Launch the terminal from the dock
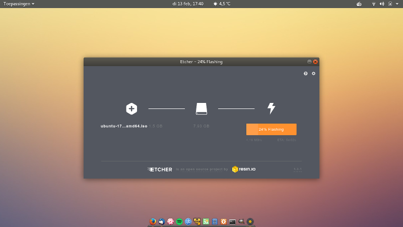403x227 pixels. pos(232,221)
